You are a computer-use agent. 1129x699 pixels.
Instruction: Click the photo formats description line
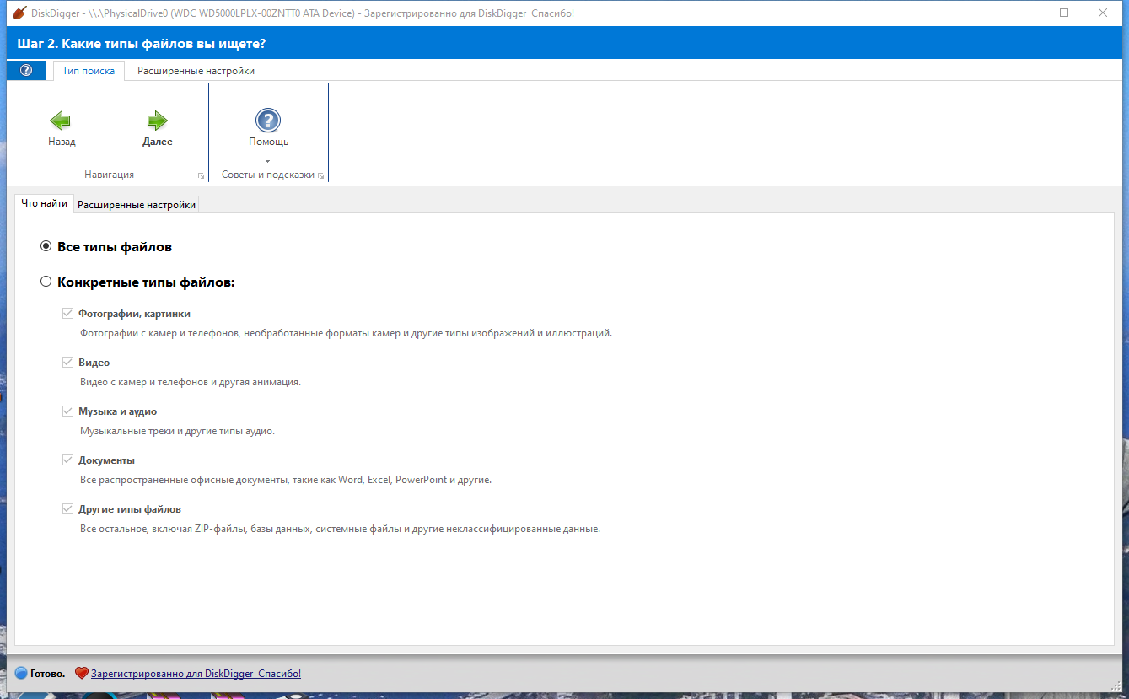click(x=346, y=333)
